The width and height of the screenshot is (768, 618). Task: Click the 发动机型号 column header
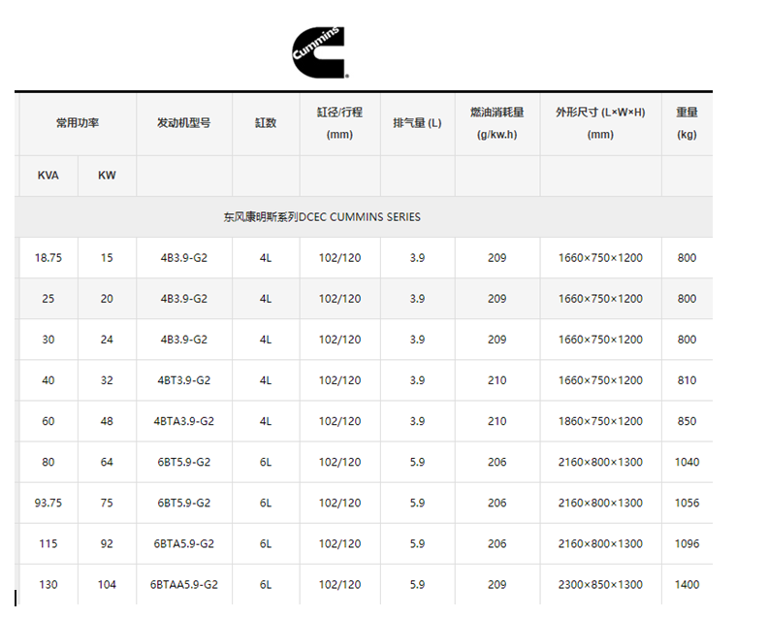(183, 123)
